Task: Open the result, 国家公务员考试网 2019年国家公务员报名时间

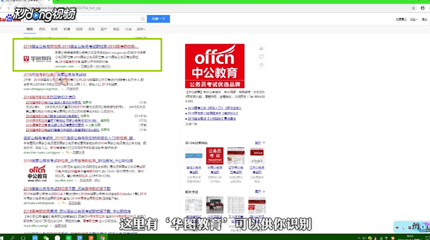Action: point(79,138)
